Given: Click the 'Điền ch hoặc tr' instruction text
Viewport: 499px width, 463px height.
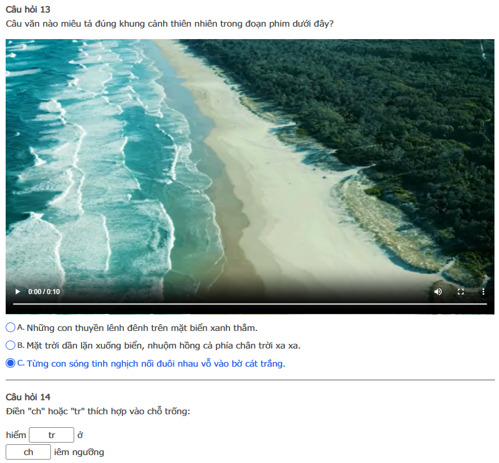Looking at the screenshot, I should 98,411.
